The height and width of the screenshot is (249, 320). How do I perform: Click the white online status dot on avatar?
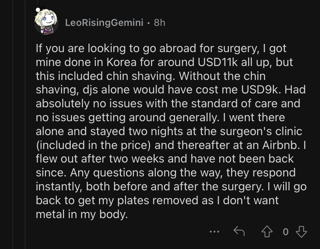pyautogui.click(x=38, y=10)
